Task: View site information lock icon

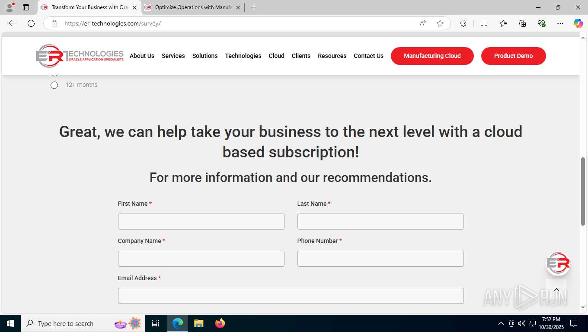Action: pos(54,23)
